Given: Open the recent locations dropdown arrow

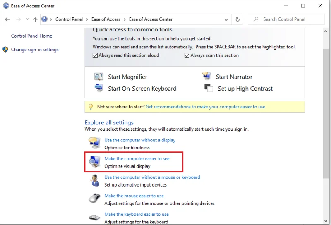Looking at the screenshot, I should 27,19.
